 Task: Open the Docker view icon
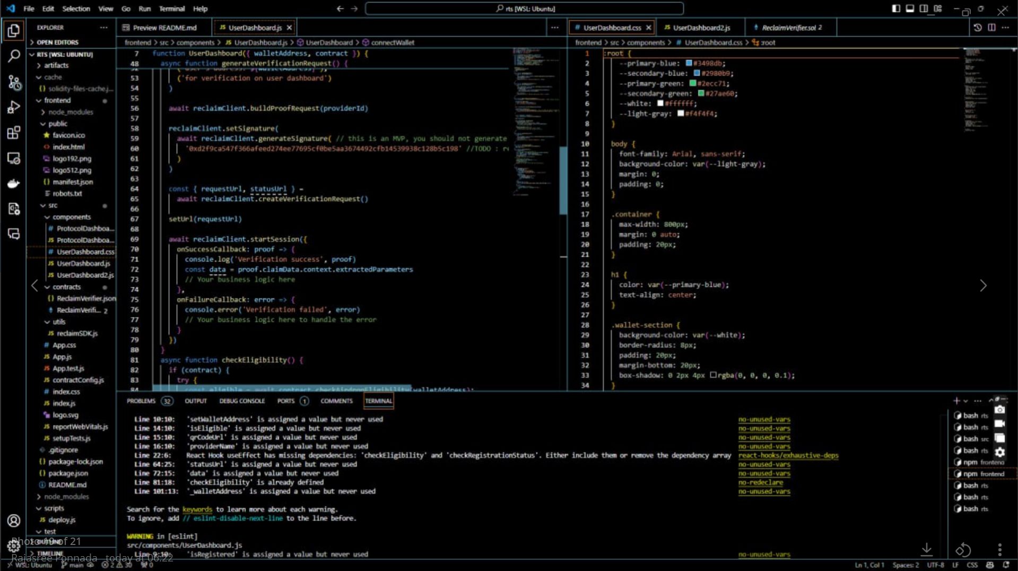[14, 184]
